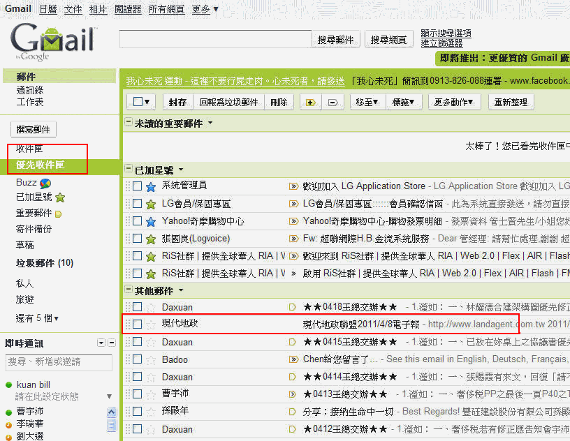Select the 張國良(Logvoice) email checkbox
570x441 pixels.
[138, 239]
